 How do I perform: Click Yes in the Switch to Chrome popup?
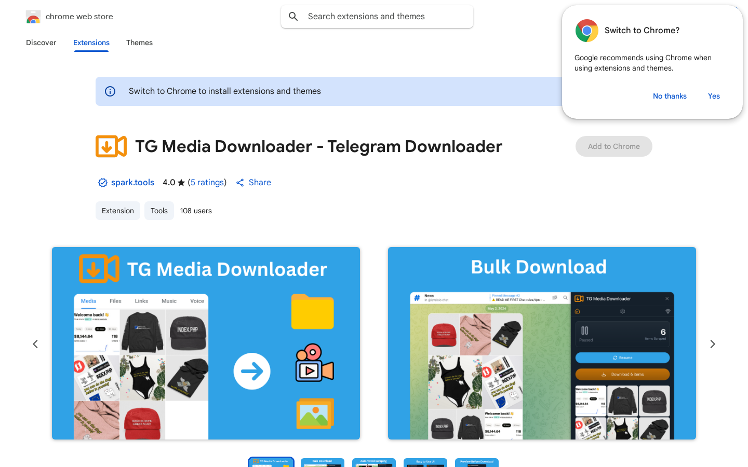pyautogui.click(x=714, y=96)
